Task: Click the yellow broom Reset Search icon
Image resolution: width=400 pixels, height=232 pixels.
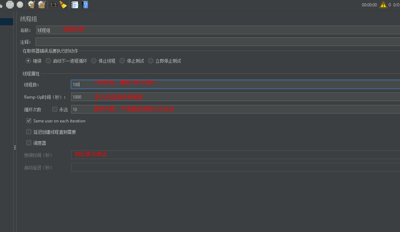Action: click(63, 5)
